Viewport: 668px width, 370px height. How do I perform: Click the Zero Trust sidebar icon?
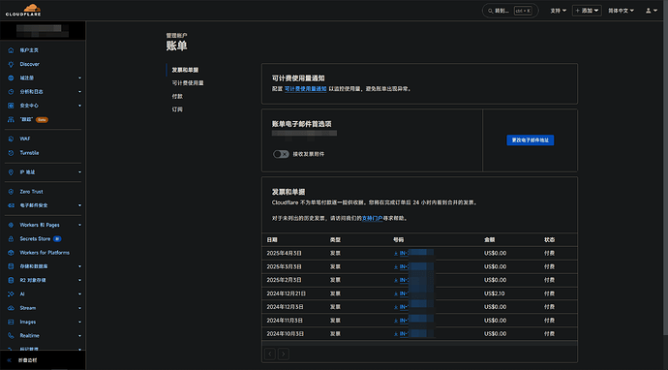(x=11, y=192)
